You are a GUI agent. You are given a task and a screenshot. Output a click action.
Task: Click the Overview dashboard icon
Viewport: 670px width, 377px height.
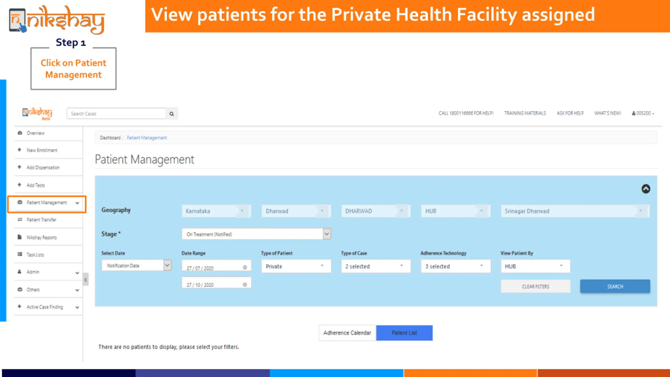(20, 133)
